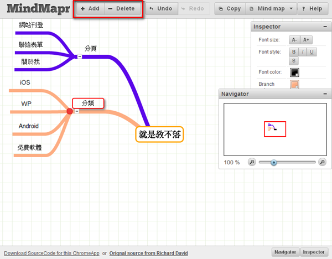
Task: Click the zoom in magnifier icon
Action: pyautogui.click(x=322, y=162)
